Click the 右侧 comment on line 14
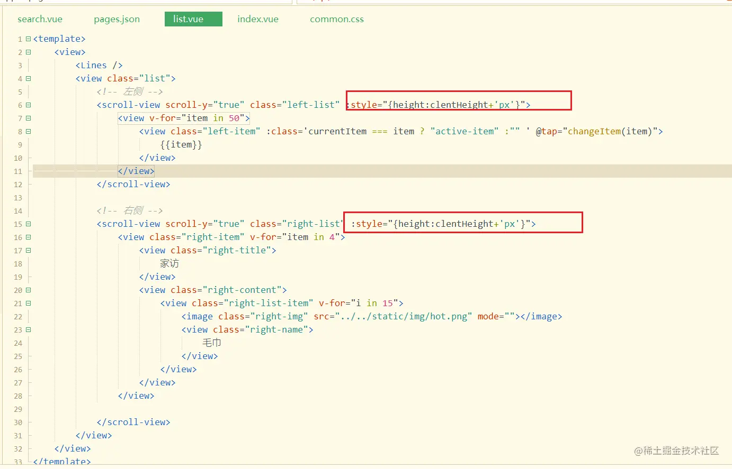The height and width of the screenshot is (469, 732). click(x=130, y=210)
